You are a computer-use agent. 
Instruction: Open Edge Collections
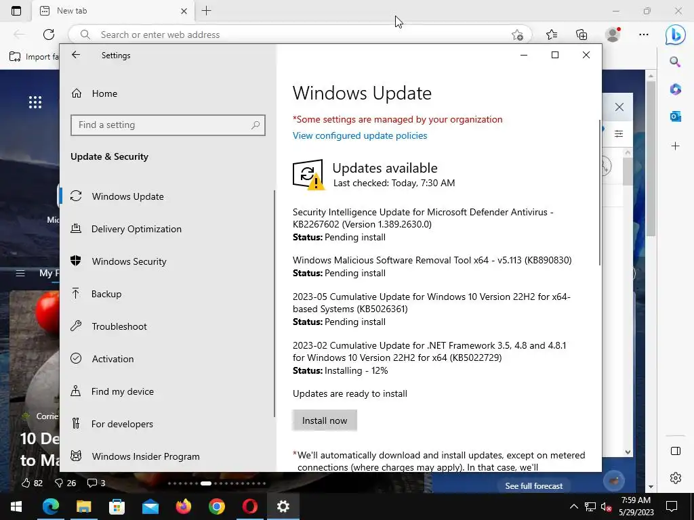(581, 35)
